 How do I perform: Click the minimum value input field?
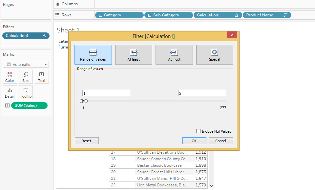tap(106, 93)
